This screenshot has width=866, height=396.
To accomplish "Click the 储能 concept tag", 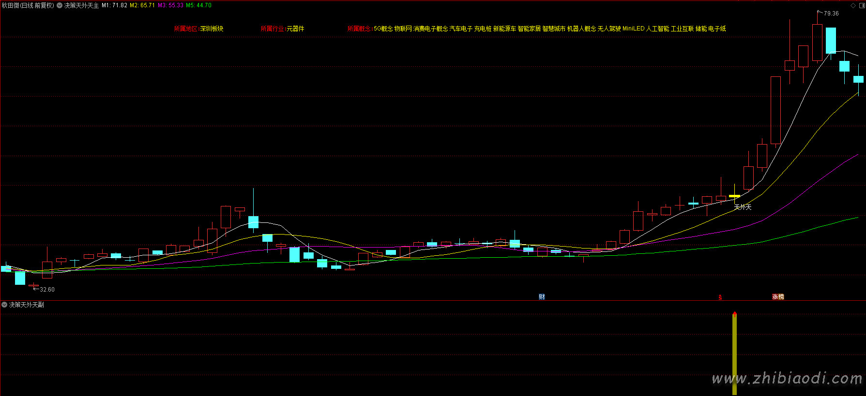I will [x=701, y=29].
